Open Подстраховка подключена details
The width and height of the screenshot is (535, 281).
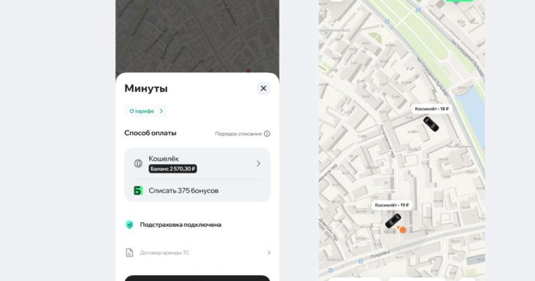point(181,225)
